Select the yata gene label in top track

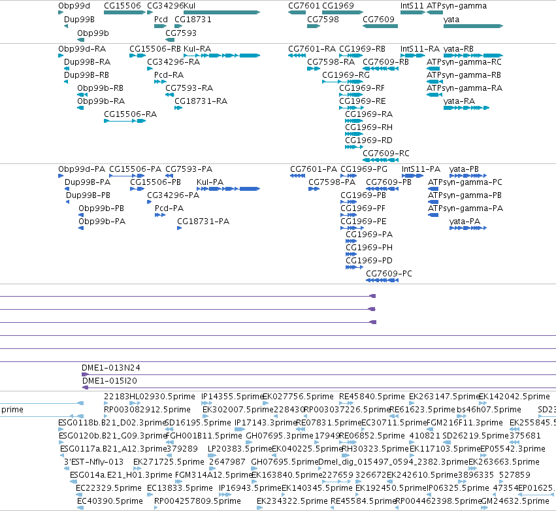(451, 19)
